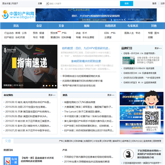Open 病例问答 NO.164 item
The image size is (165, 165).
coord(140,73)
